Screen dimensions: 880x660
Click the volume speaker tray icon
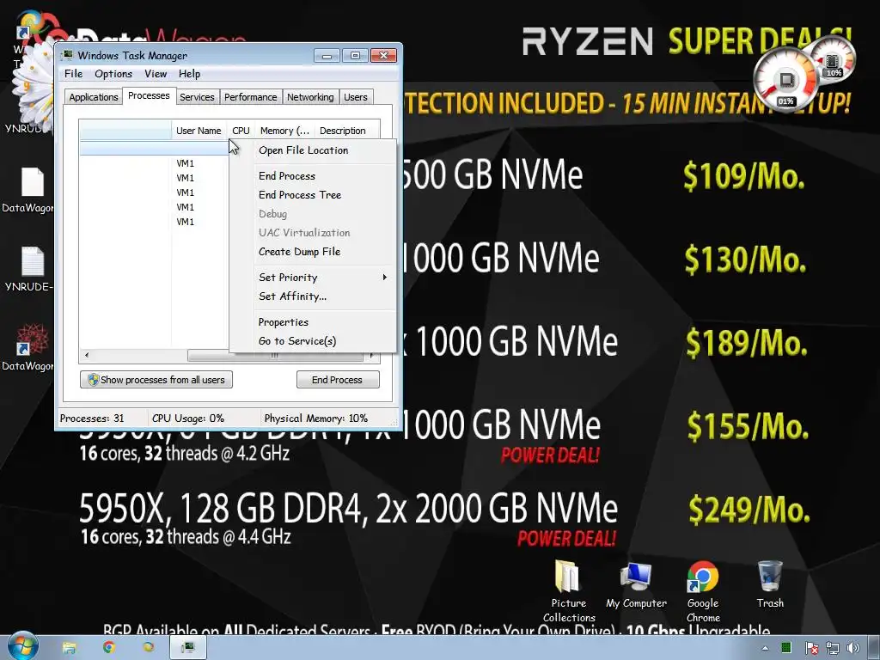852,648
